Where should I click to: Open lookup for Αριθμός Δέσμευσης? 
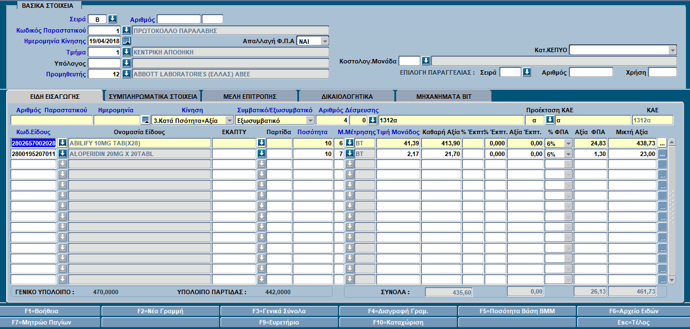[x=373, y=120]
